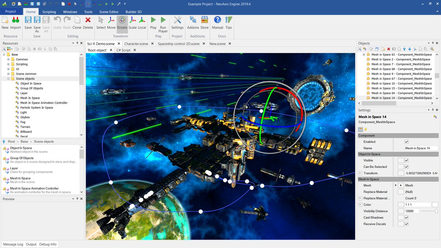Select Particle System In Space tree item
The image size is (441, 248).
coord(37,108)
